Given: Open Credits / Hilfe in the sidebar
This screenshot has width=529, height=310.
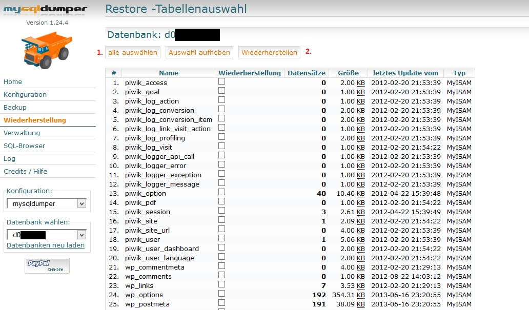Looking at the screenshot, I should 25,171.
